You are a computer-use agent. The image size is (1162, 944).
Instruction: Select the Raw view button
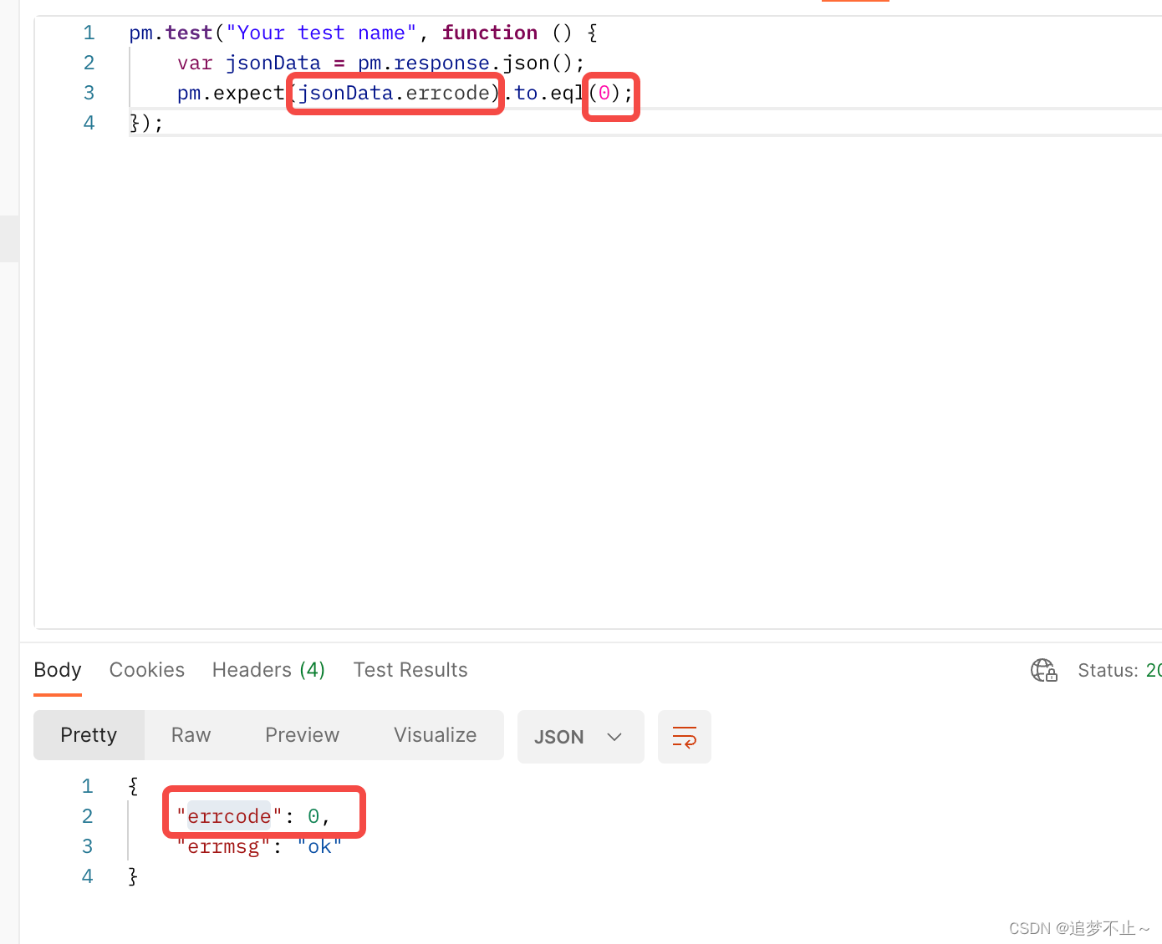[191, 735]
